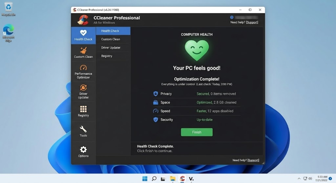Click 'COMPUTER HEALTH' heading

click(197, 34)
